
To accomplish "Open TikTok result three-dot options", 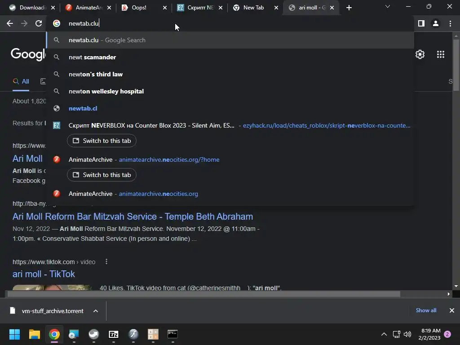I will pos(106,262).
